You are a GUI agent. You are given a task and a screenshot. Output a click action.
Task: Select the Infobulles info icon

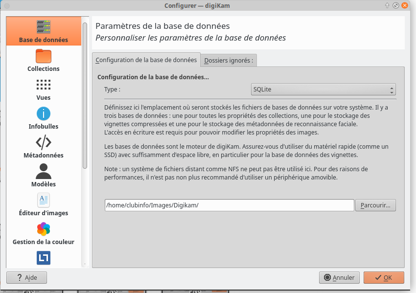click(44, 114)
